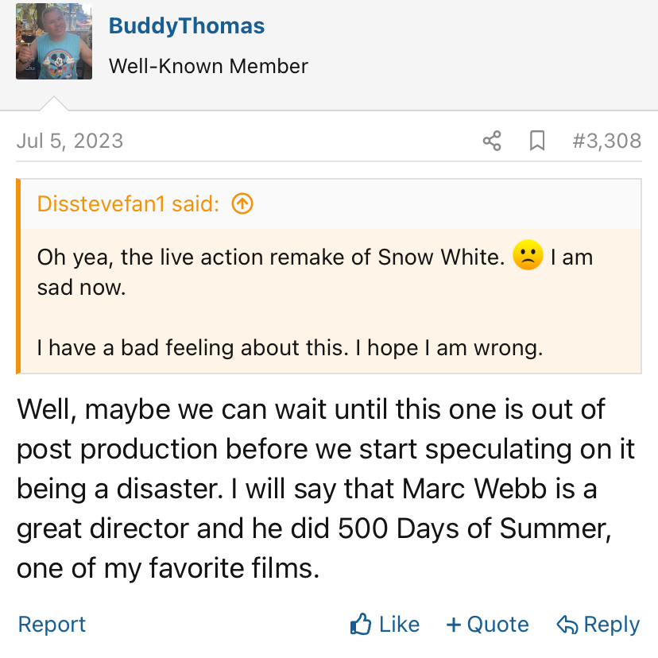Report this post

click(x=52, y=625)
